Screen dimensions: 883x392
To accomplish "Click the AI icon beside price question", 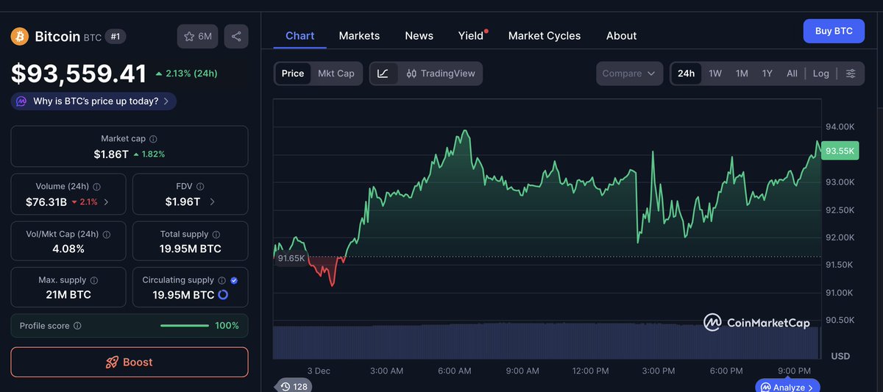I will pyautogui.click(x=22, y=101).
